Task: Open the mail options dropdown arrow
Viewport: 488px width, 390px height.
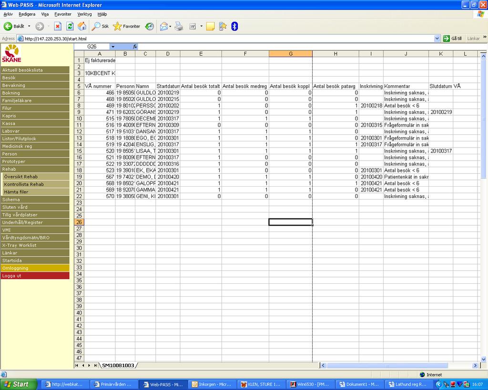Action: click(x=170, y=27)
